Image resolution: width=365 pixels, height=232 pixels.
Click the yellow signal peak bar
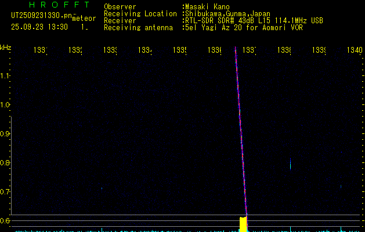(244, 224)
